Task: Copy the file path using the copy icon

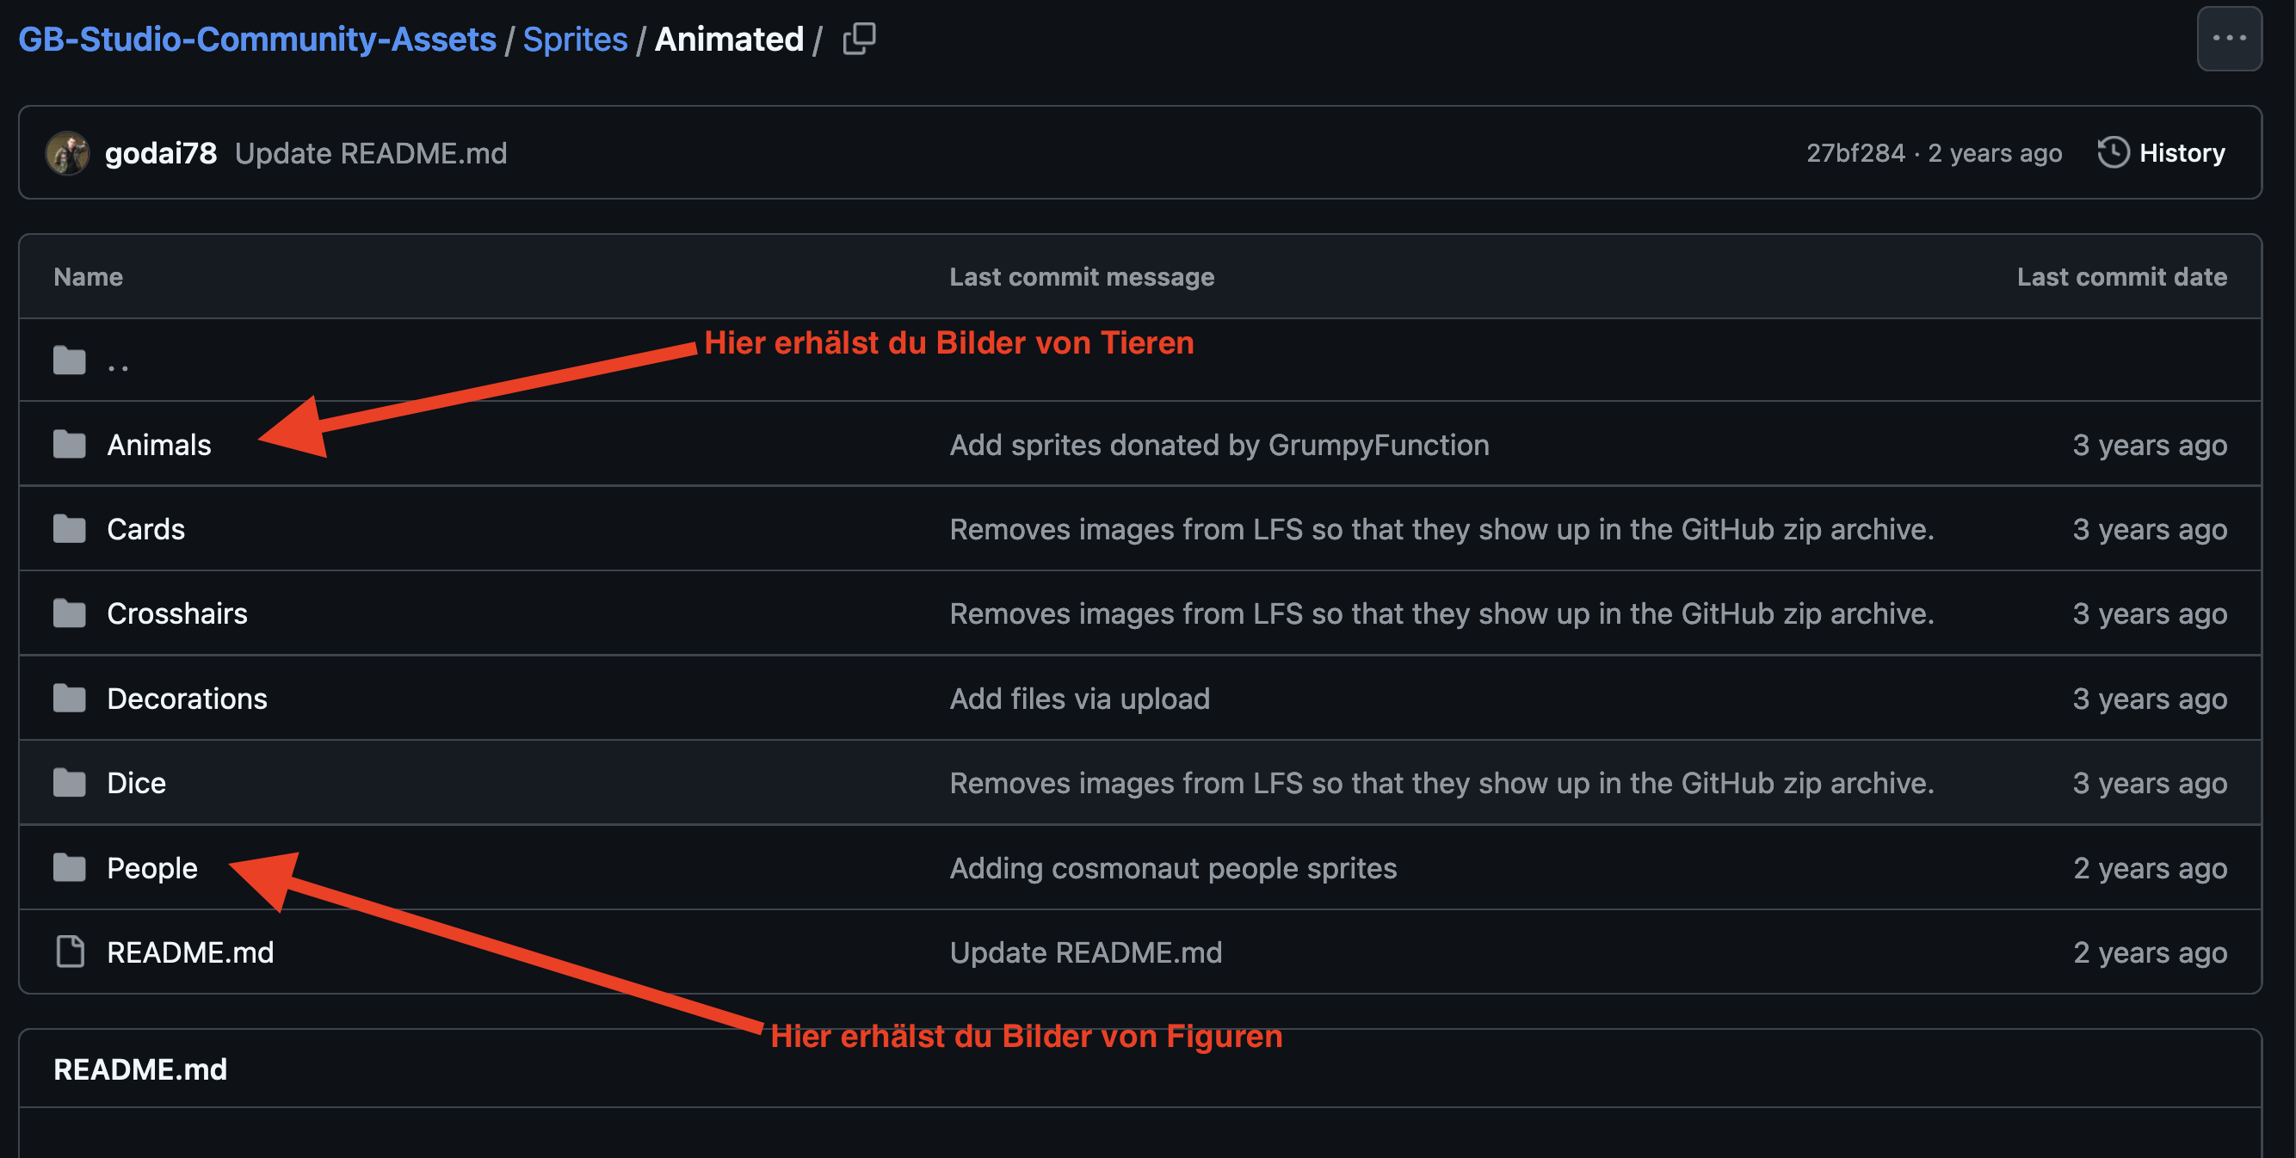Action: [859, 39]
